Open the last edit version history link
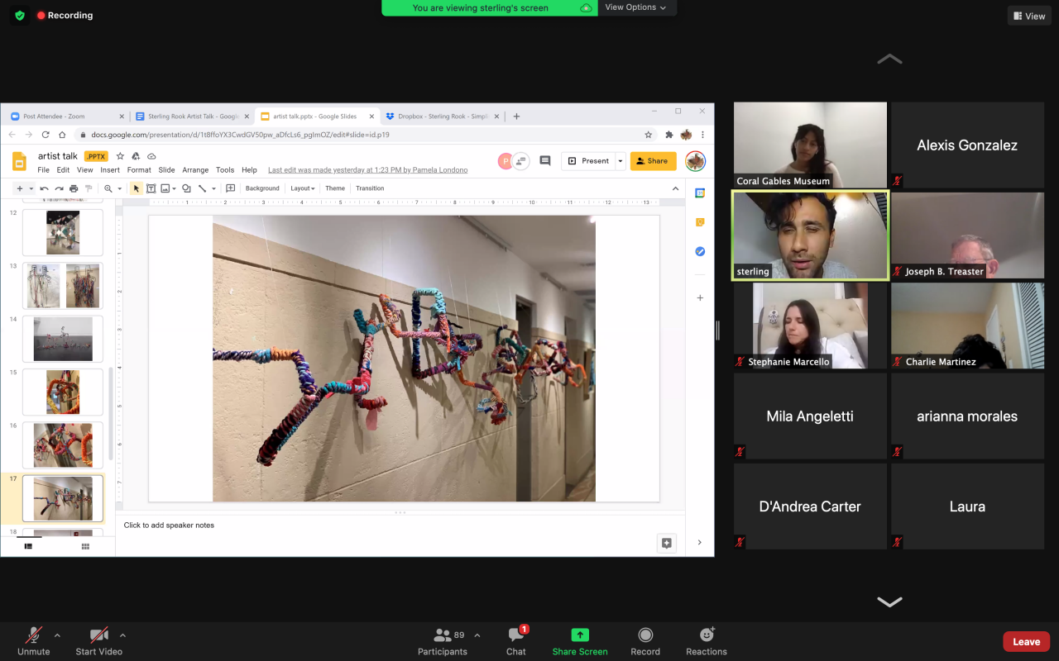 367,170
